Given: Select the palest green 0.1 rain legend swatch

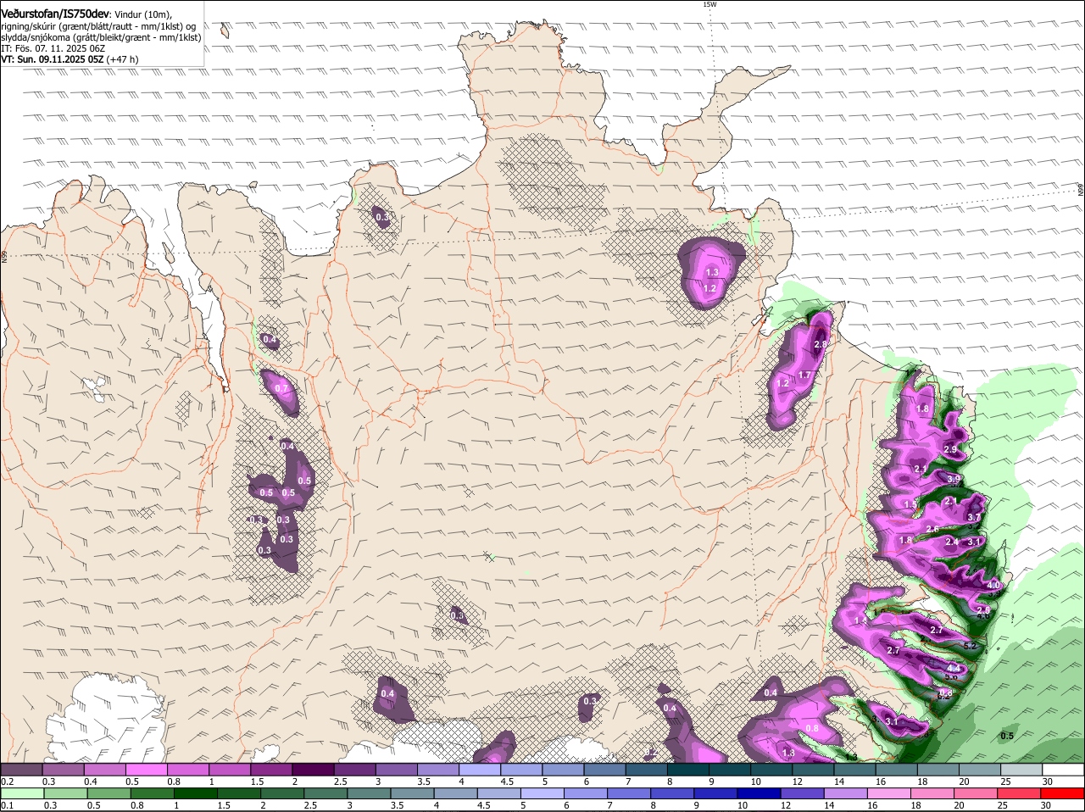Looking at the screenshot, I should [22, 793].
